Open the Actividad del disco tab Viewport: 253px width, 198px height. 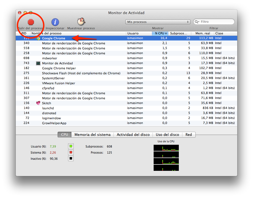coord(133,135)
